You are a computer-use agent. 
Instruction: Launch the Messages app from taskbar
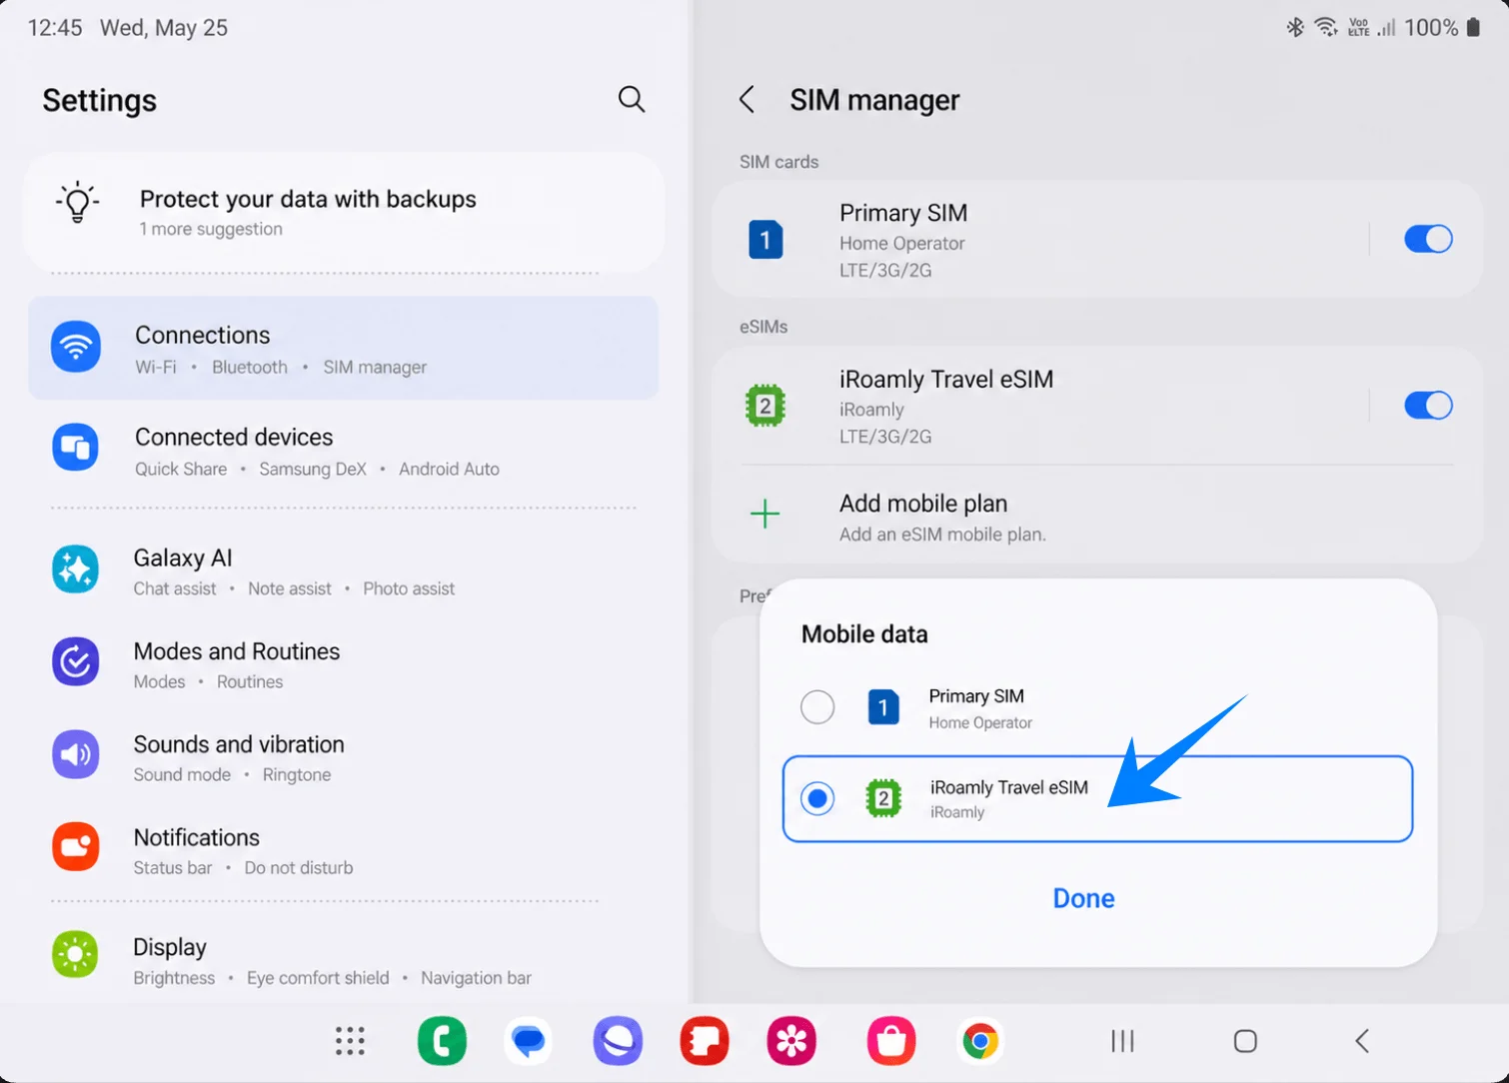point(529,1041)
